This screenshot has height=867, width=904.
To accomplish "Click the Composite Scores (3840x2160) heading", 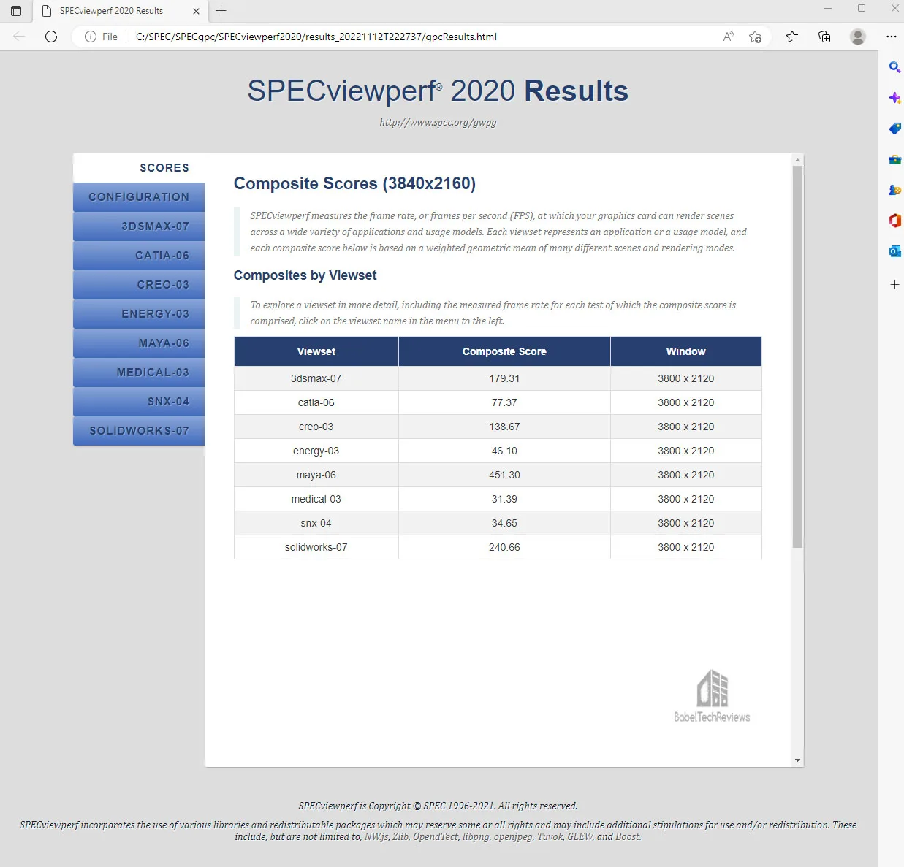I will (354, 183).
